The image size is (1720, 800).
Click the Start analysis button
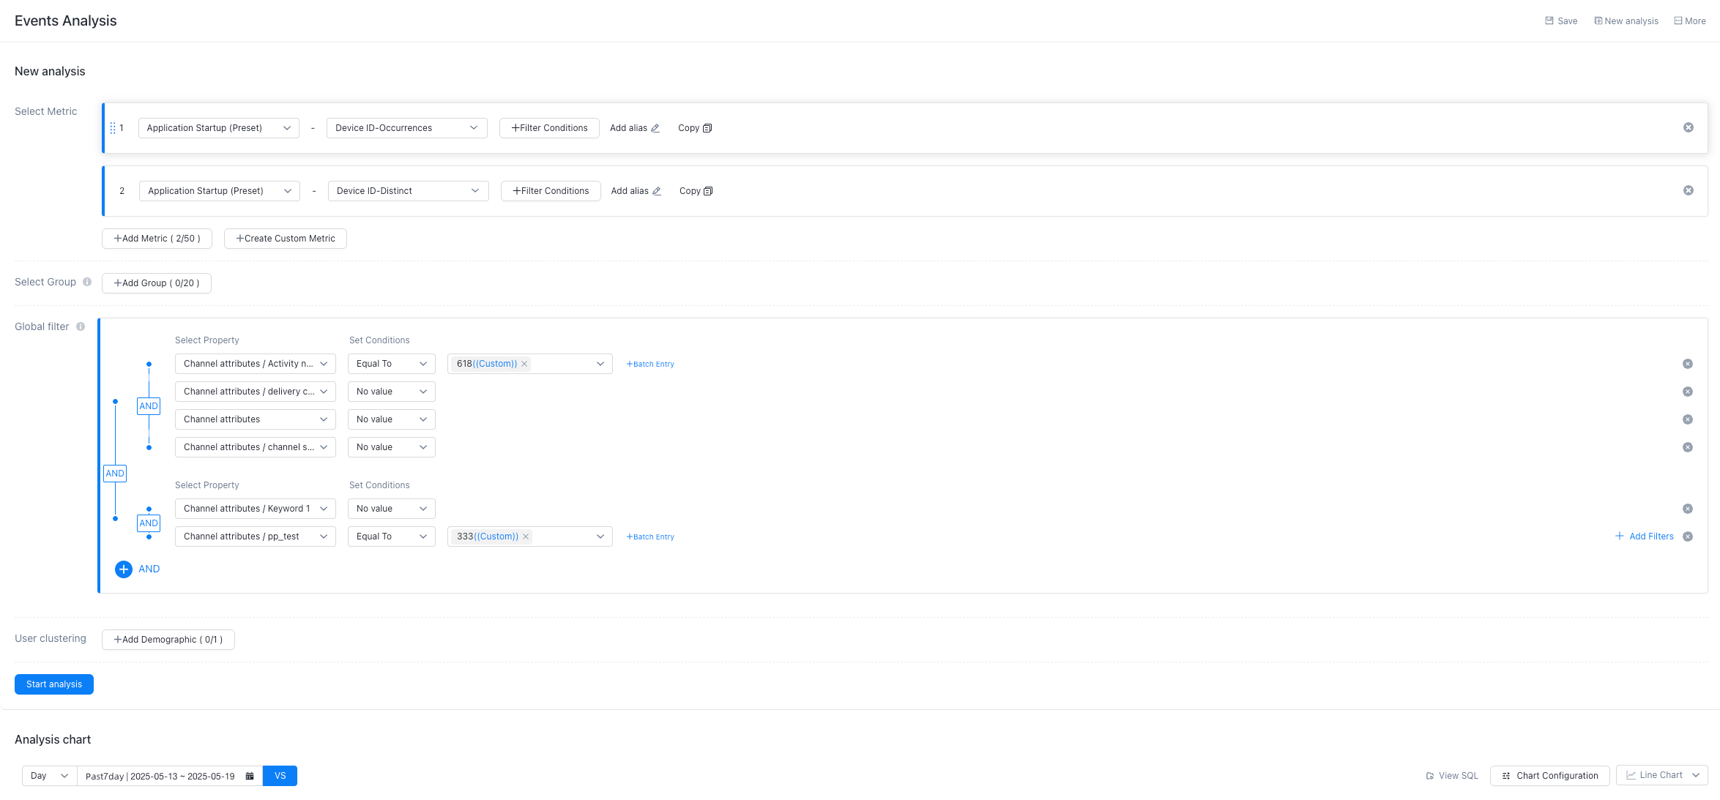click(x=54, y=684)
